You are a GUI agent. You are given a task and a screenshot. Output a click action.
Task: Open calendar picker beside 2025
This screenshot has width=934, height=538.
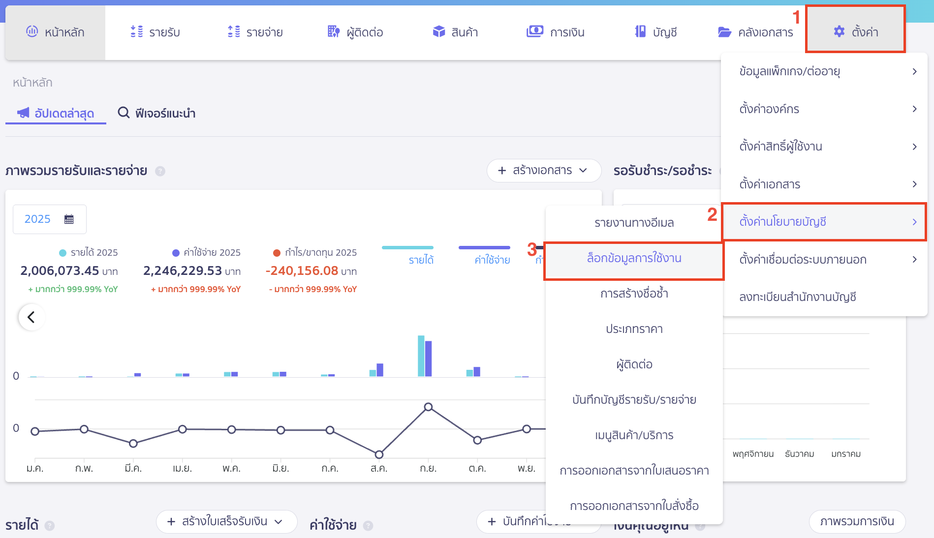69,218
